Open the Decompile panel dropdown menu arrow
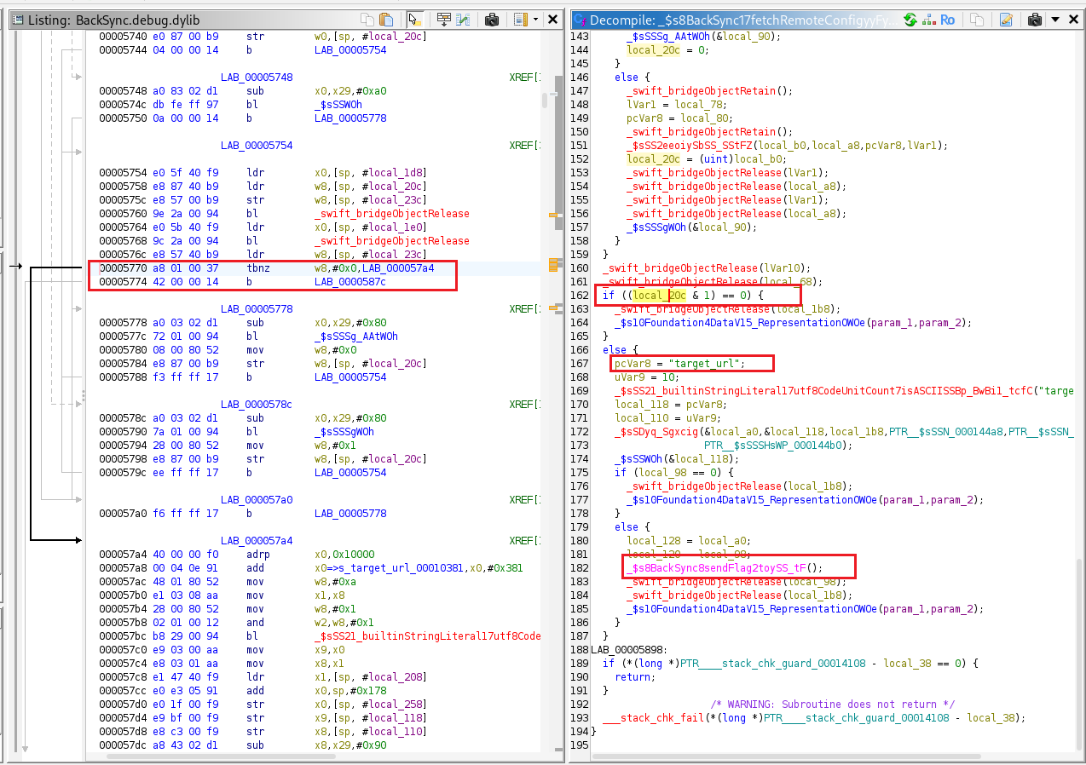This screenshot has width=1086, height=765. tap(1054, 20)
